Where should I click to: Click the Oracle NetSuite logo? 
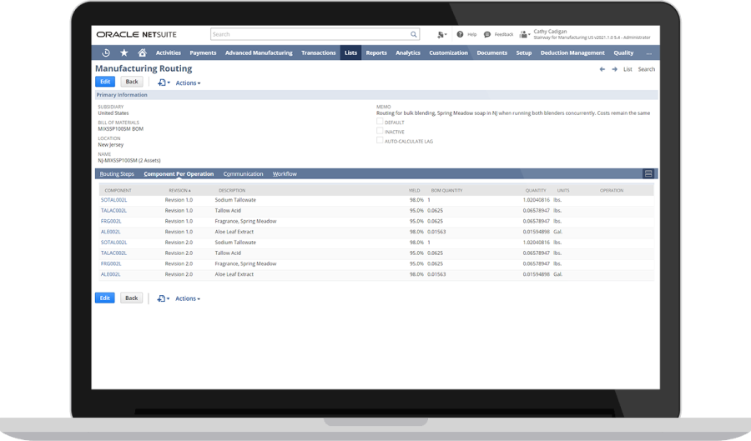point(137,34)
